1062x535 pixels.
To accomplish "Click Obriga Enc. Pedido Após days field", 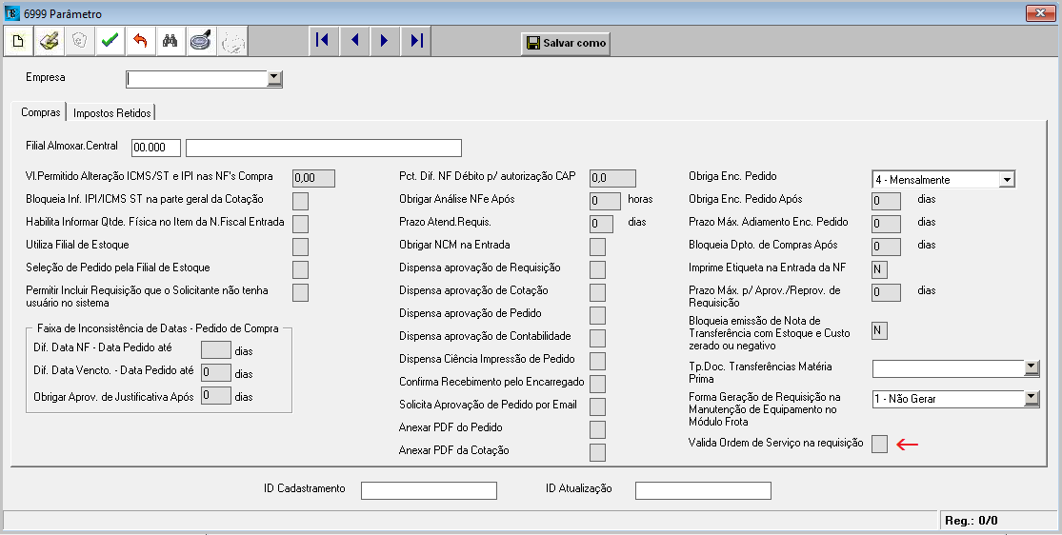I will (x=886, y=201).
